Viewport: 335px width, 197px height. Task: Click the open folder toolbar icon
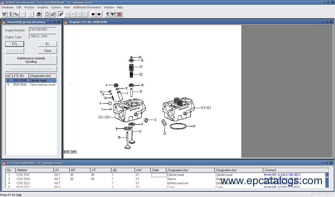[x=53, y=14]
